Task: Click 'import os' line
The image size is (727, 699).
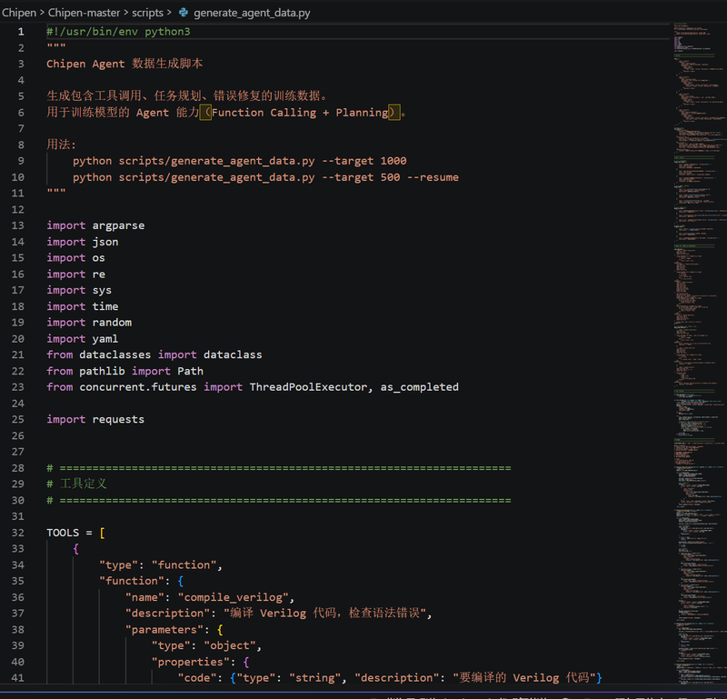Action: (x=75, y=258)
